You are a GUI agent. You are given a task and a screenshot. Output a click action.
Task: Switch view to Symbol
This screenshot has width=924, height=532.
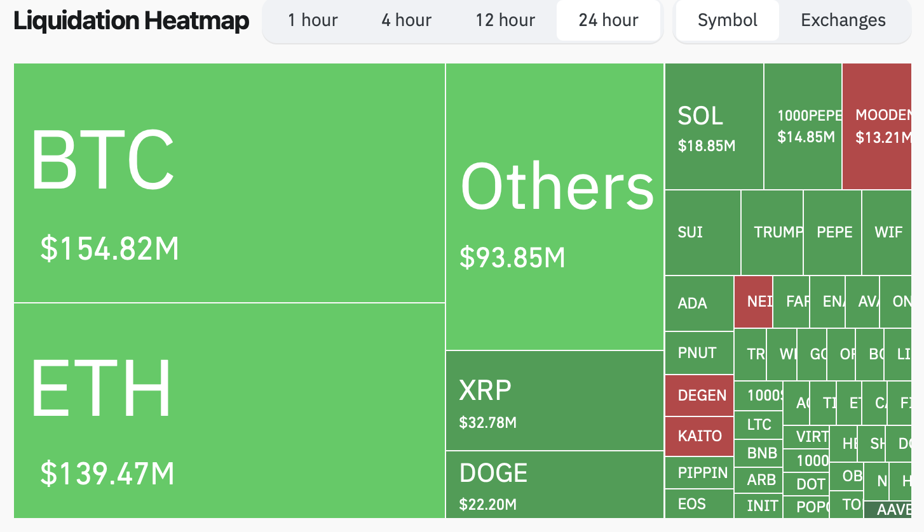click(727, 20)
